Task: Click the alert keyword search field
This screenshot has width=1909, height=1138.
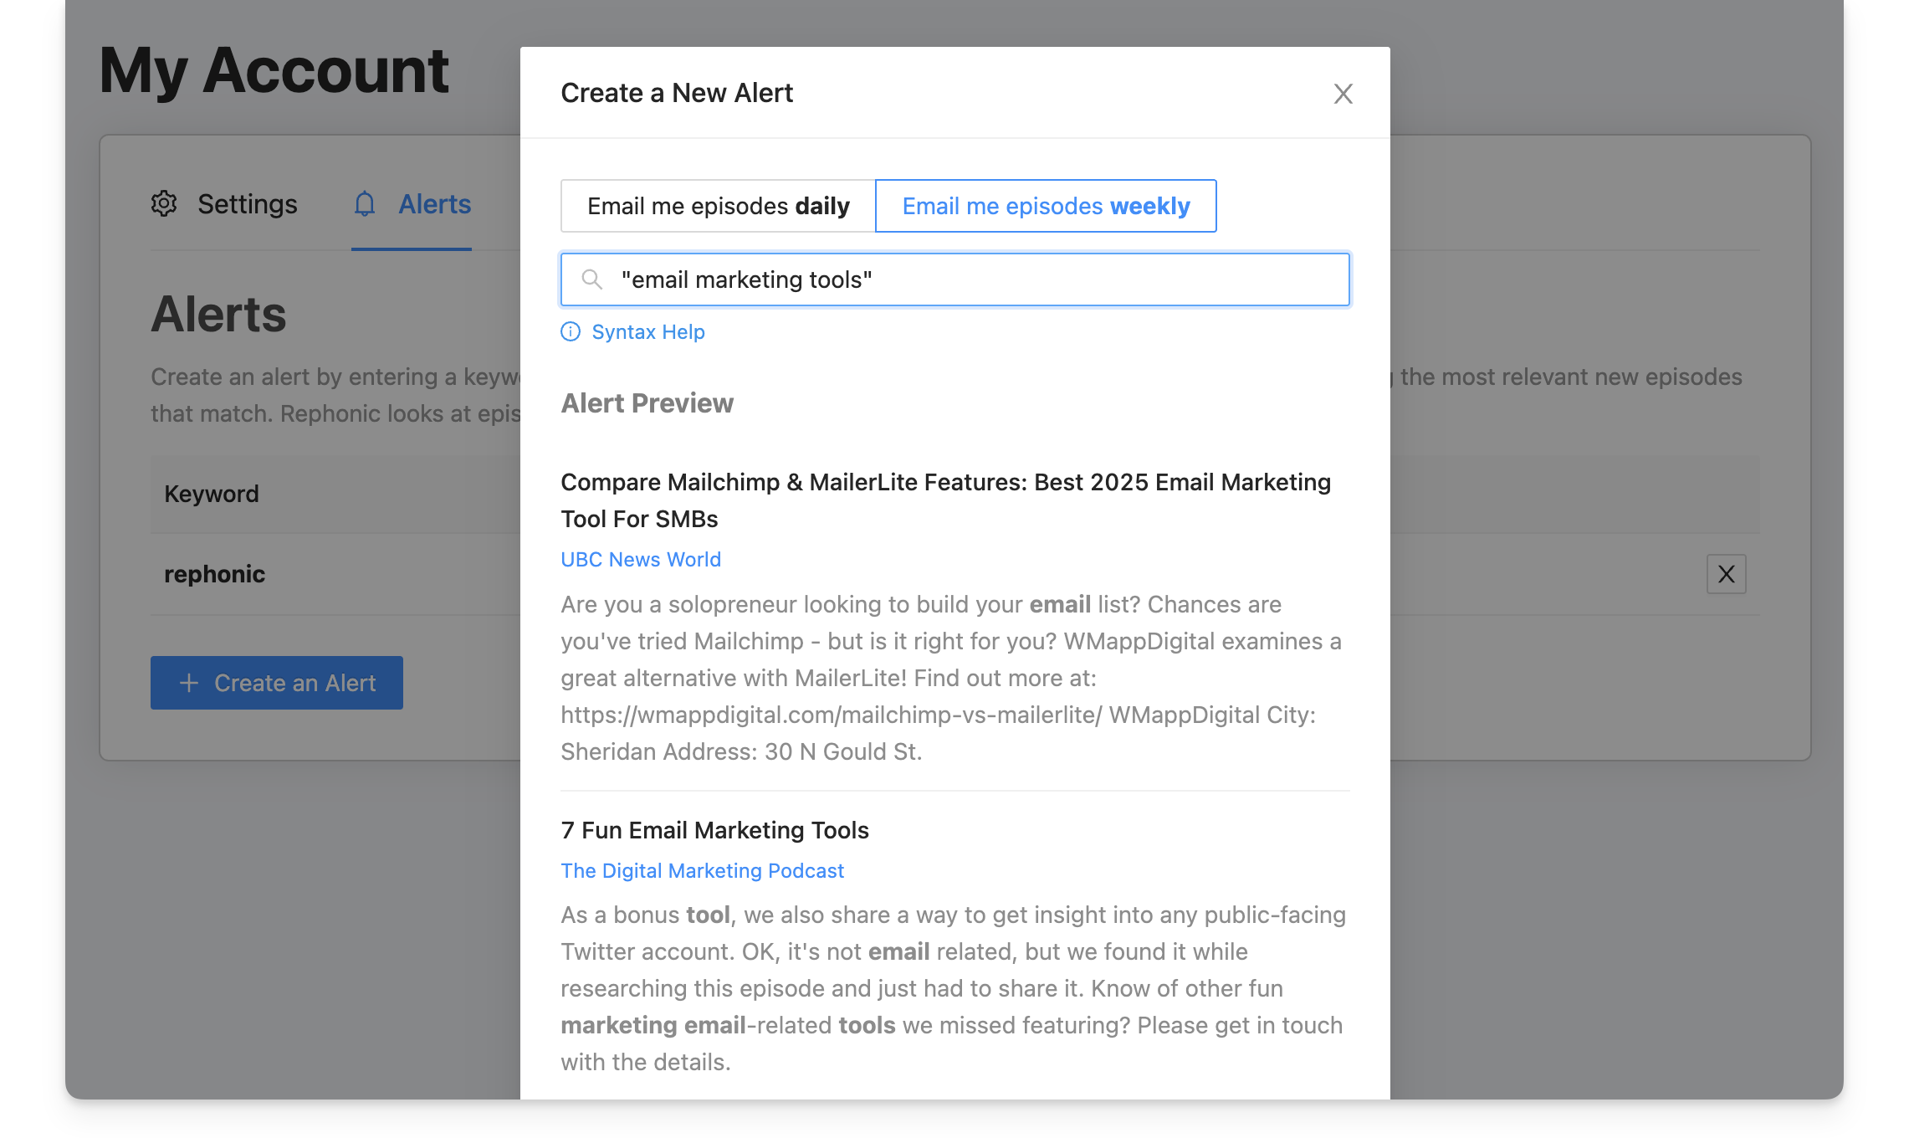Action: 970,279
